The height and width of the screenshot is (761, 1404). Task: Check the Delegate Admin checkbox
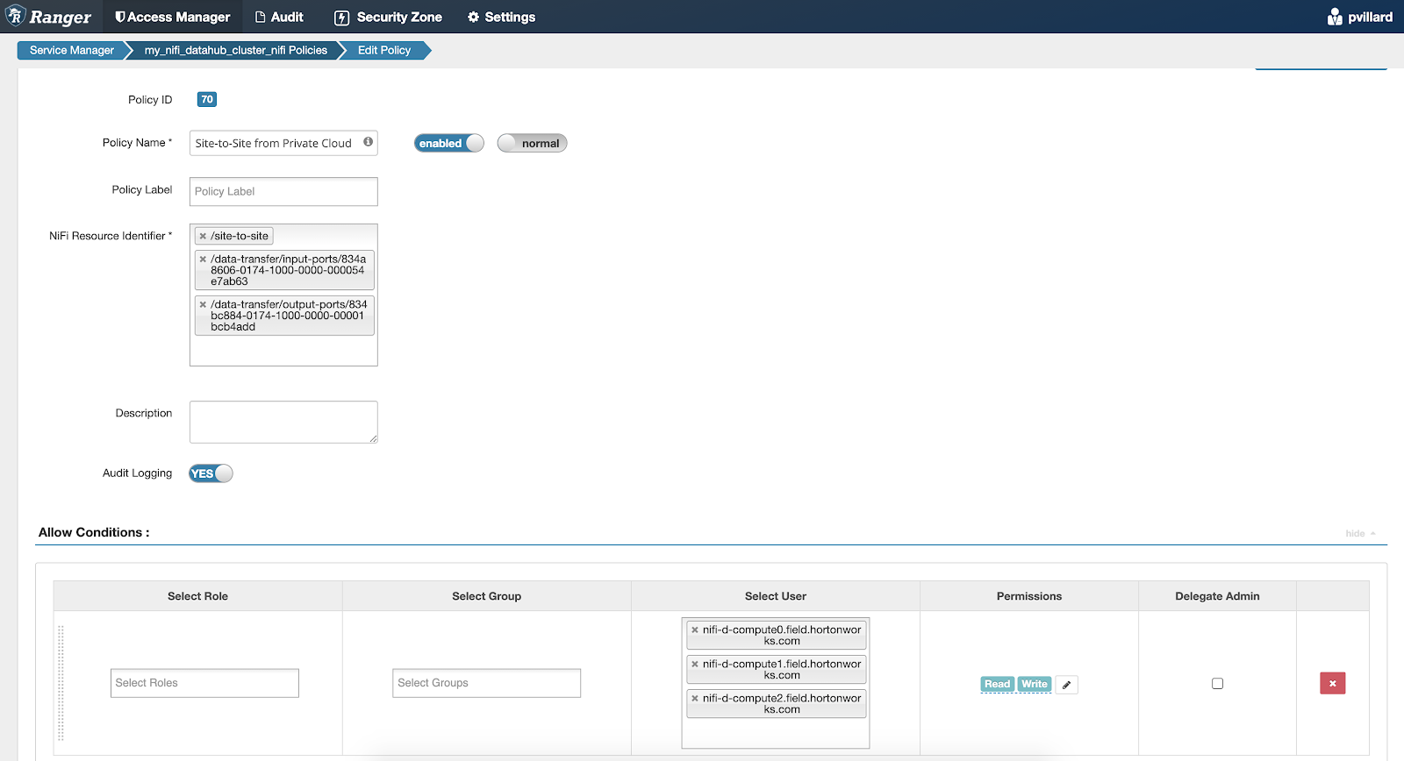[1217, 683]
